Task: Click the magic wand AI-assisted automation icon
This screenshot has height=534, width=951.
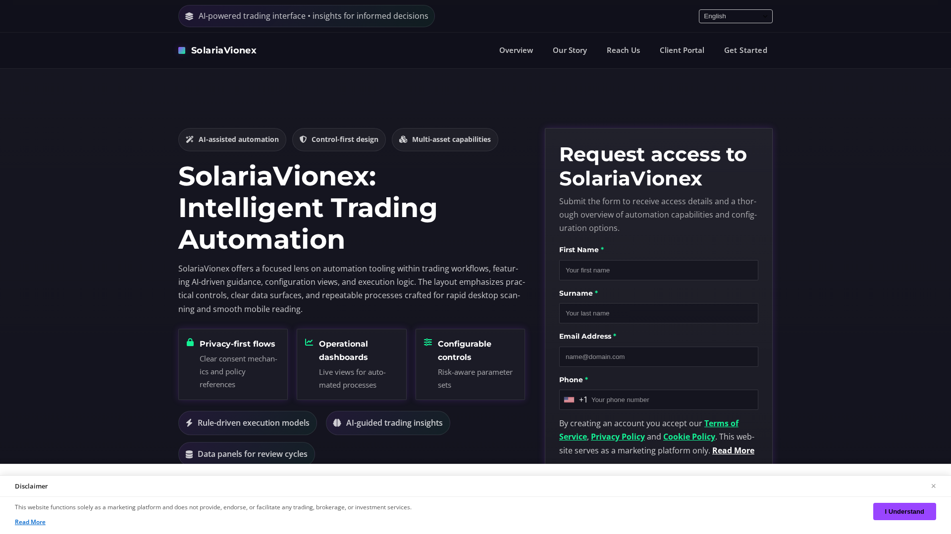Action: 190,139
